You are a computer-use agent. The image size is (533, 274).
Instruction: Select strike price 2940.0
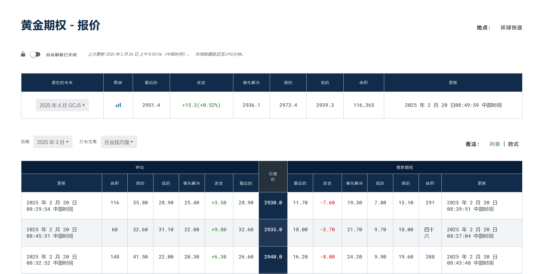click(x=273, y=257)
